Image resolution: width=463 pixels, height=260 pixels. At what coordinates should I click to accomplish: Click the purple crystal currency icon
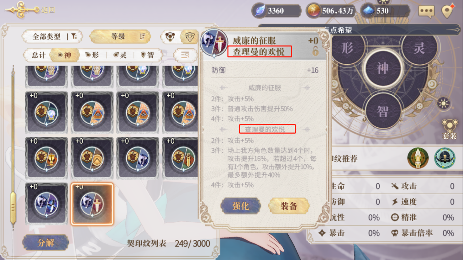[x=259, y=11]
